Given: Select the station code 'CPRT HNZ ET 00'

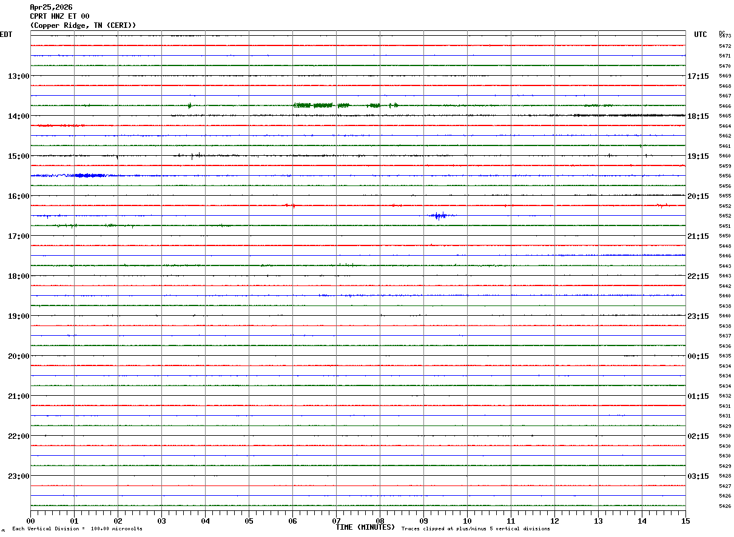Looking at the screenshot, I should click(x=59, y=16).
